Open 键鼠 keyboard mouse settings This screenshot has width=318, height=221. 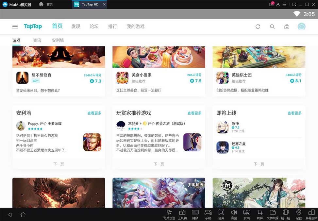[x=195, y=215]
